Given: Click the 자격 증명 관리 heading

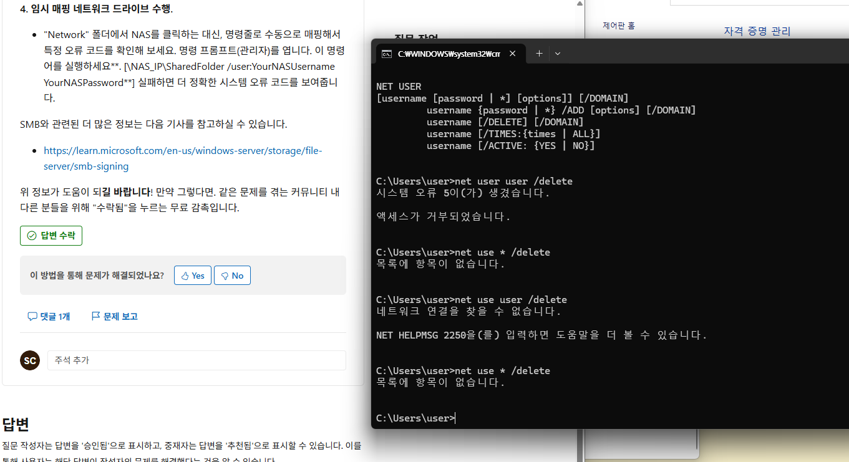Looking at the screenshot, I should [757, 31].
